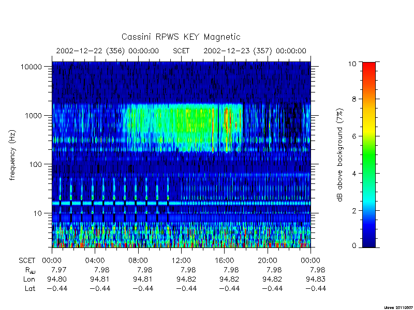Click the '08:00' time axis label
Image resolution: width=414 pixels, height=310 pixels.
[x=138, y=260]
